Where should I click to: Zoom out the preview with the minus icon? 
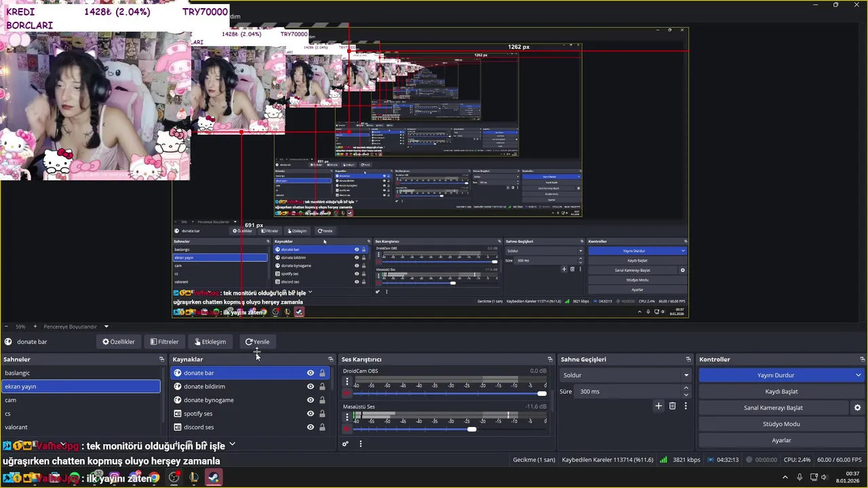click(6, 327)
